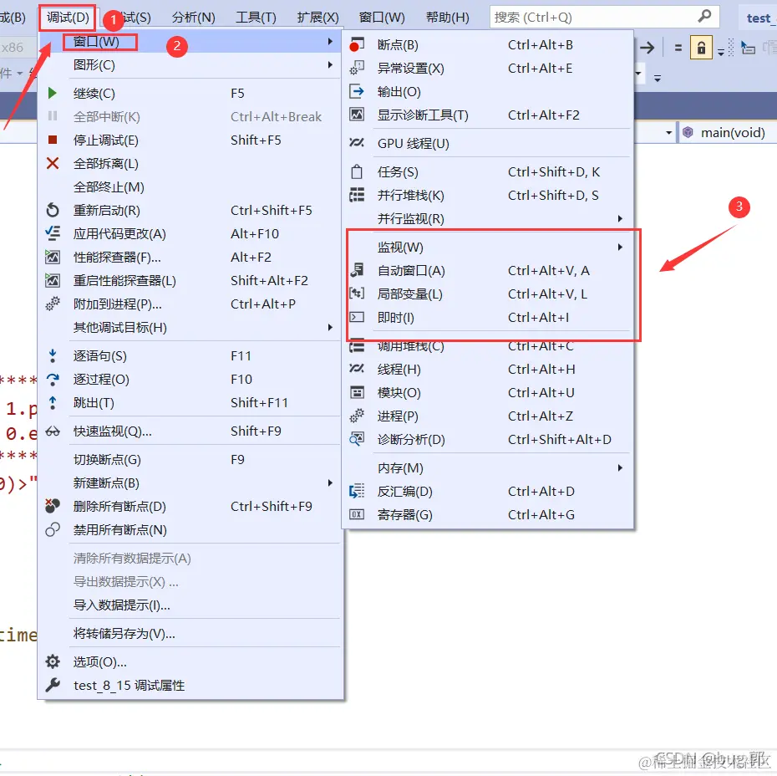Viewport: 777px width, 776px height.
Task: Open the Breakpoints (断点) window icon
Action: pyautogui.click(x=355, y=44)
